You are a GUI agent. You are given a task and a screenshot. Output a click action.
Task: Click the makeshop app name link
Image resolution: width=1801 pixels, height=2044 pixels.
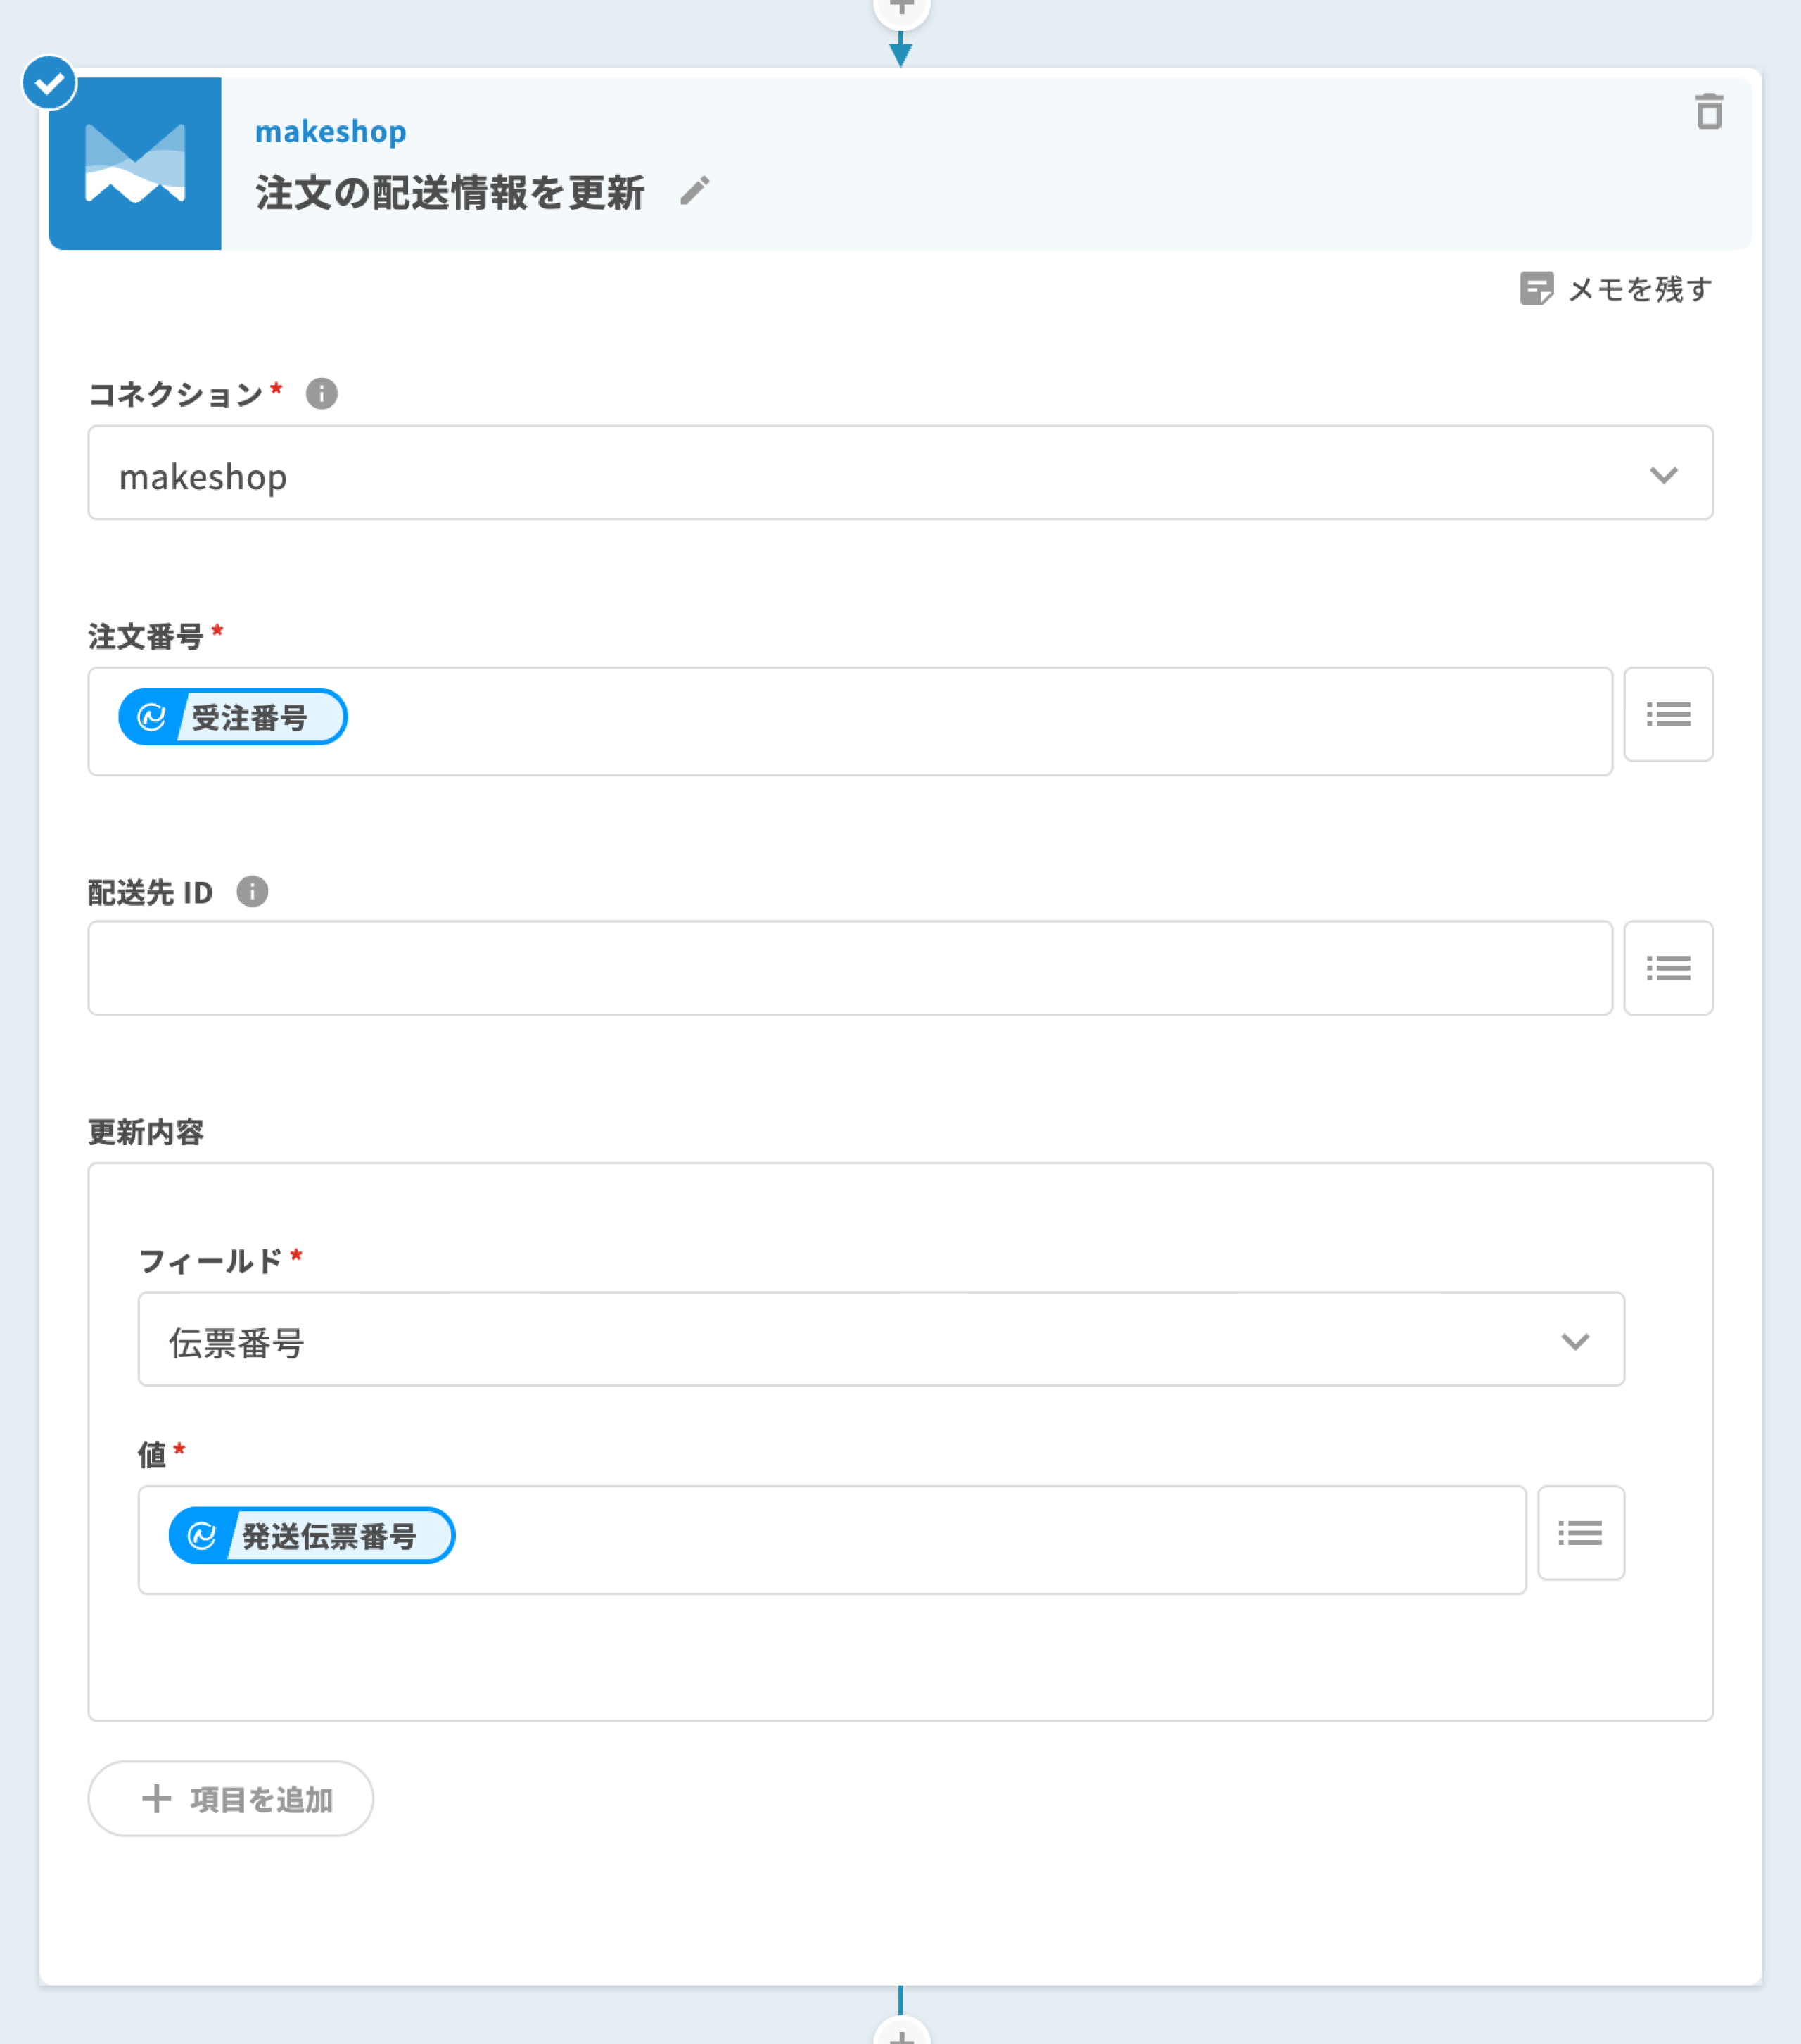[x=330, y=131]
